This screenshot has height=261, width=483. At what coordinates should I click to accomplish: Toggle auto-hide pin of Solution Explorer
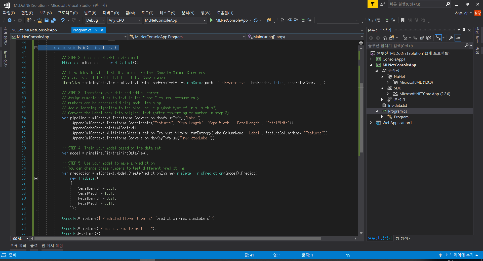click(464, 30)
